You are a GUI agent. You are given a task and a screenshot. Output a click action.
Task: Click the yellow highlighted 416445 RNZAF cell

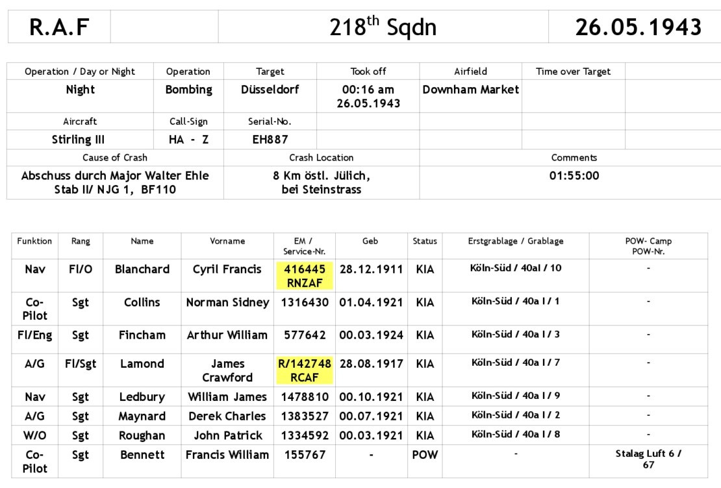[305, 276]
